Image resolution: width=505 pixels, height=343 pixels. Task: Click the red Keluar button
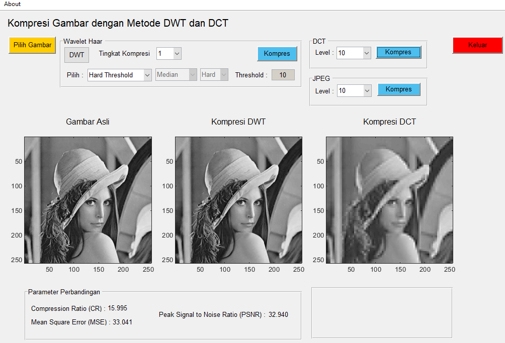pyautogui.click(x=477, y=45)
